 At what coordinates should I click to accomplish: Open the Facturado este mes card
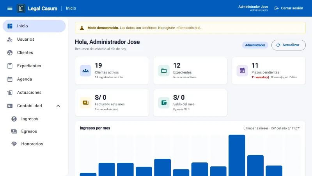coord(112,103)
